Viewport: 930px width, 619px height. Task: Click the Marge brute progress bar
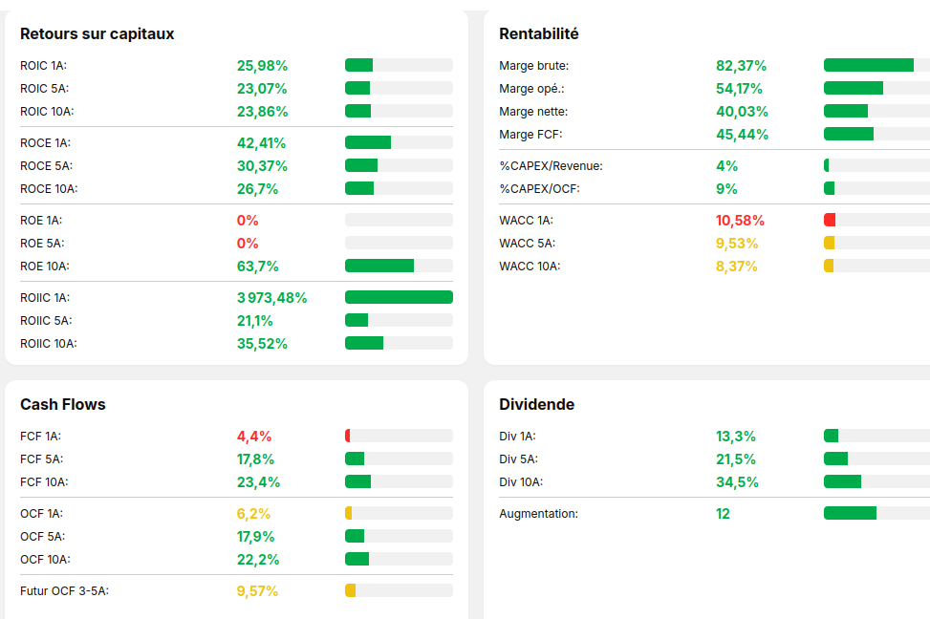click(876, 65)
